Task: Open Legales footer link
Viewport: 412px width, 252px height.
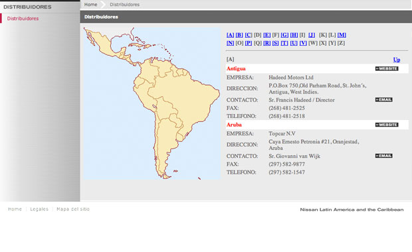Action: tap(39, 210)
